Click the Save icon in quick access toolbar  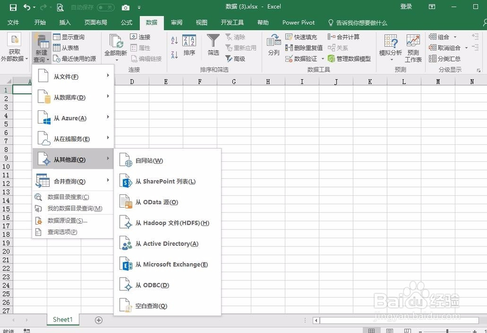[x=13, y=7]
